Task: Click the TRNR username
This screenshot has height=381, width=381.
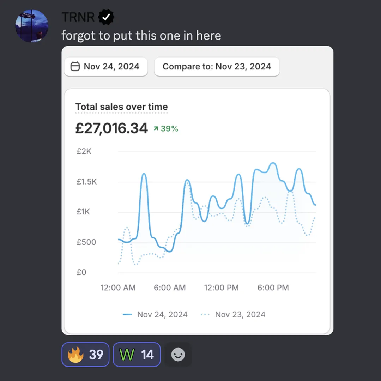Action: [x=78, y=17]
